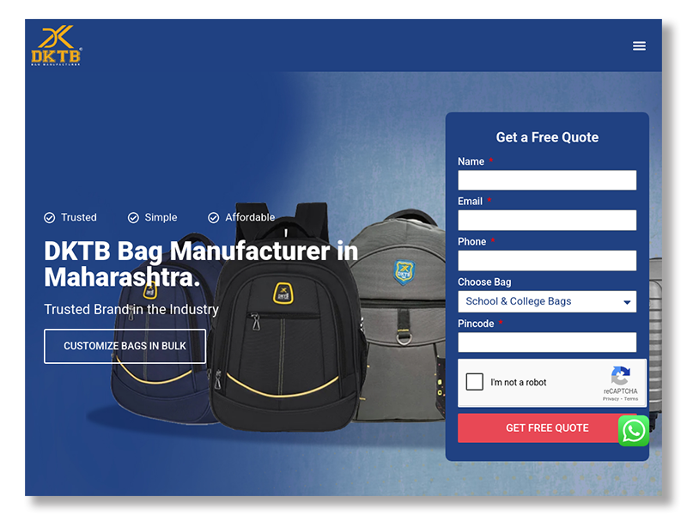Open reCAPTCHA Privacy link
Image resolution: width=687 pixels, height=515 pixels.
click(x=611, y=399)
